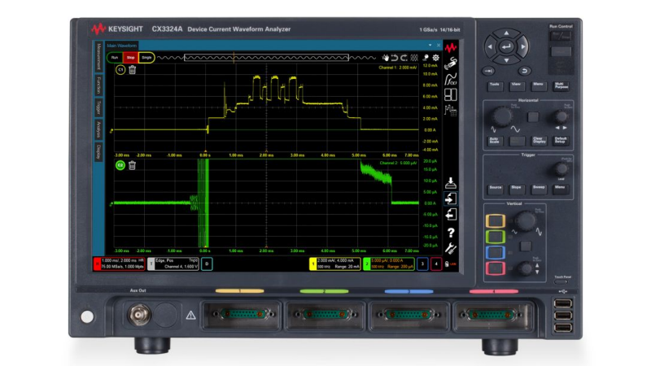
Task: Toggle the Touch Panel button
Action: (x=561, y=282)
